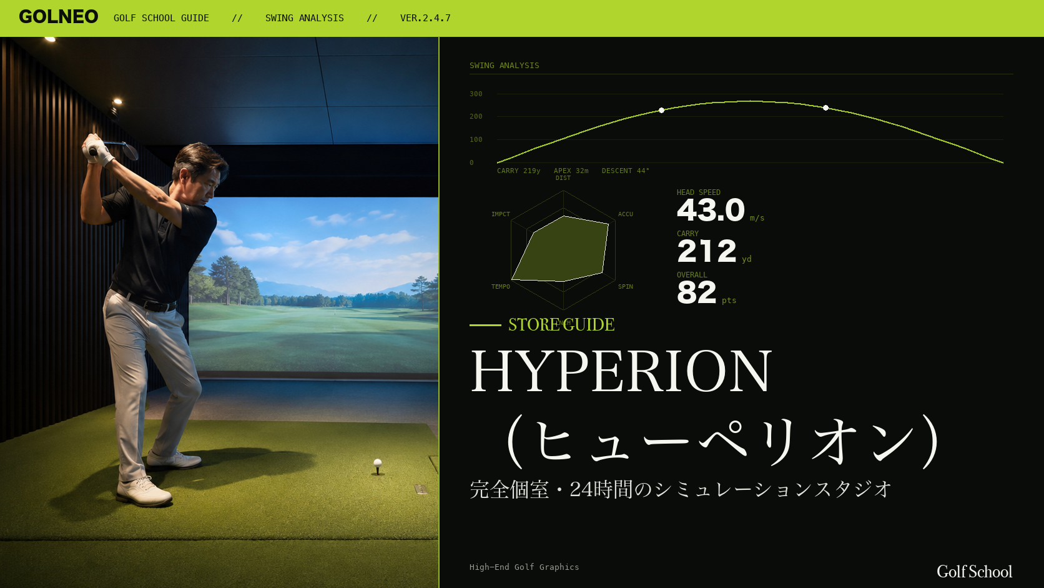Click the DESCENT 44° readout
Viewport: 1044px width, 588px height.
click(x=626, y=171)
